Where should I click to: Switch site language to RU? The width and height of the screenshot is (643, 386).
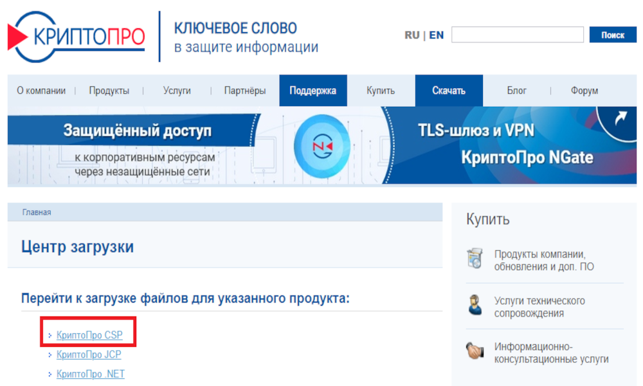412,35
